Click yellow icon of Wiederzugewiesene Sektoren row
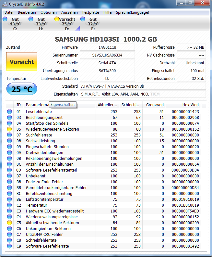Screen dimensions: 212x257 (x=9, y=129)
